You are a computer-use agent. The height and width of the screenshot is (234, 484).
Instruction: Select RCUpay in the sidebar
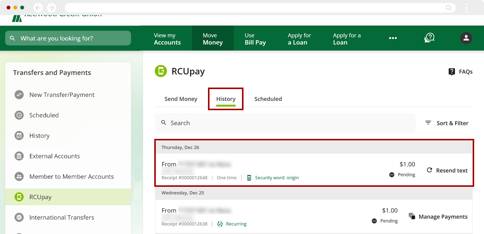(68, 197)
